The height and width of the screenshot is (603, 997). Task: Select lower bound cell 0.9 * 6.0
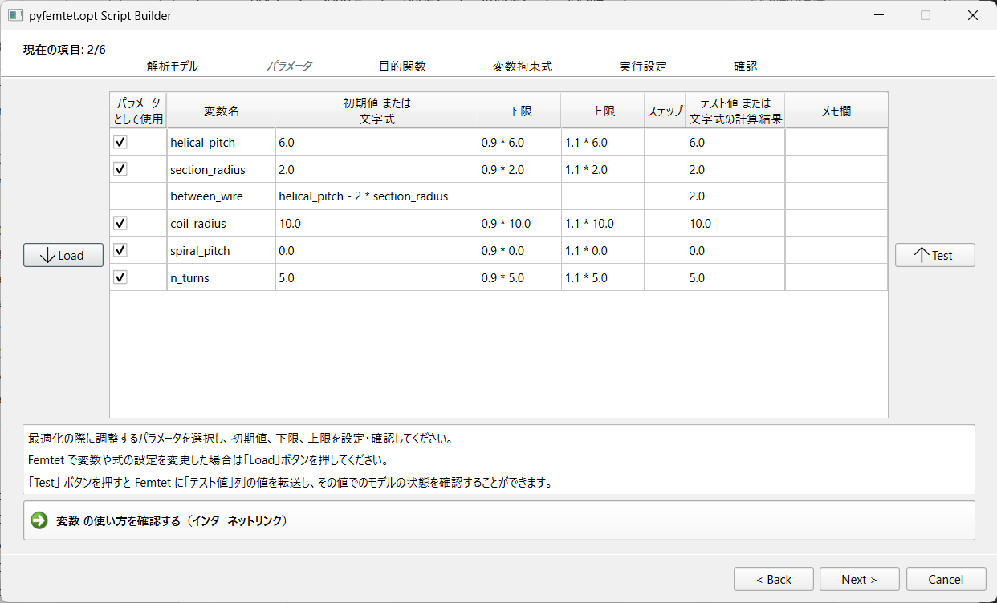[x=519, y=142]
